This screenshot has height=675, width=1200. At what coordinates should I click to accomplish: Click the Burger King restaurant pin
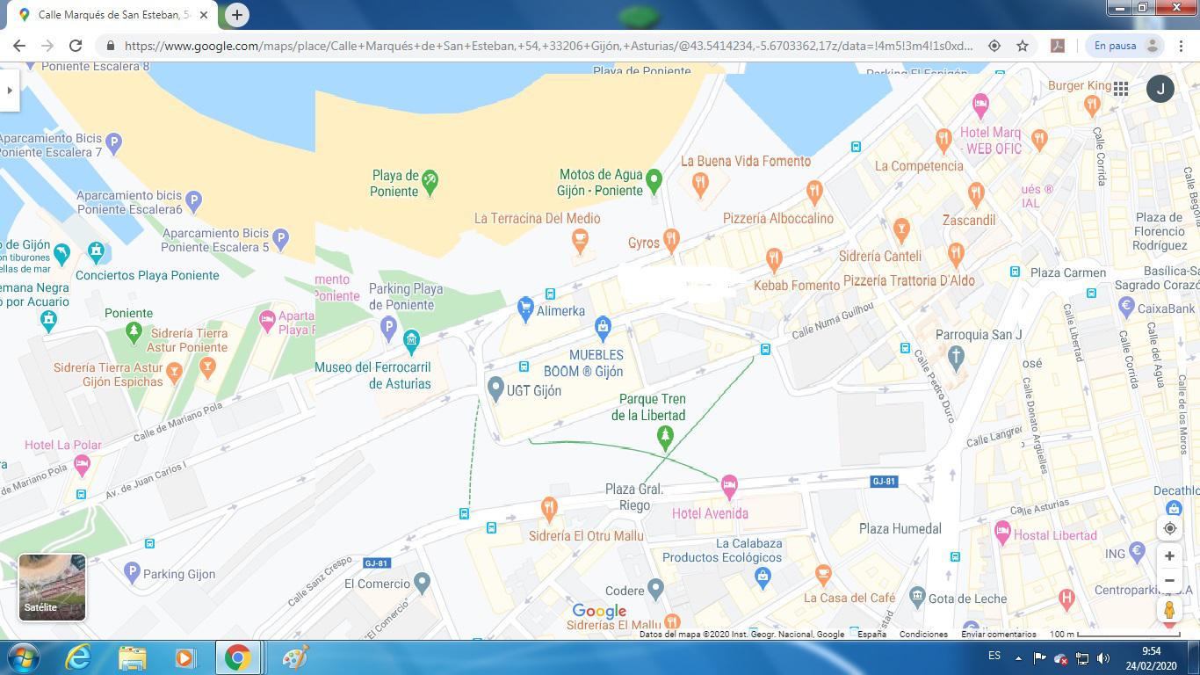(1092, 105)
